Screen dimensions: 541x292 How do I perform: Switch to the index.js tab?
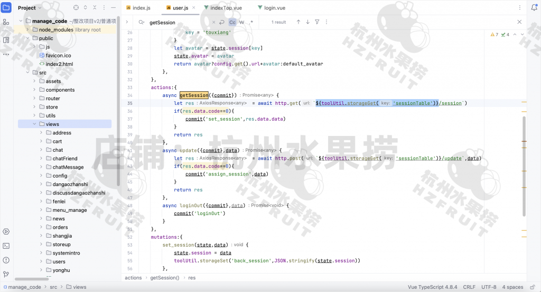[x=138, y=8]
